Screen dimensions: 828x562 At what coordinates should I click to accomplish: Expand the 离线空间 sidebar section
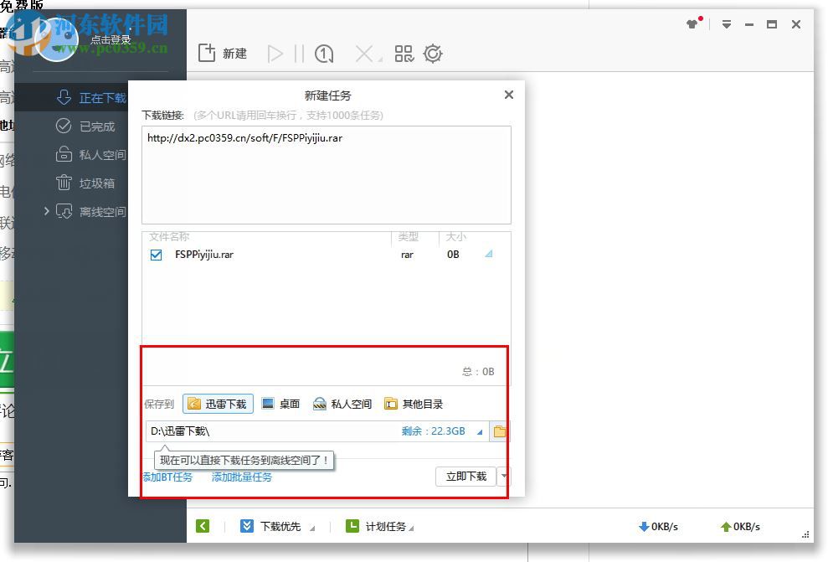tap(48, 212)
